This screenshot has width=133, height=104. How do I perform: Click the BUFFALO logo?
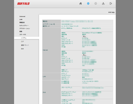[x=24, y=4]
